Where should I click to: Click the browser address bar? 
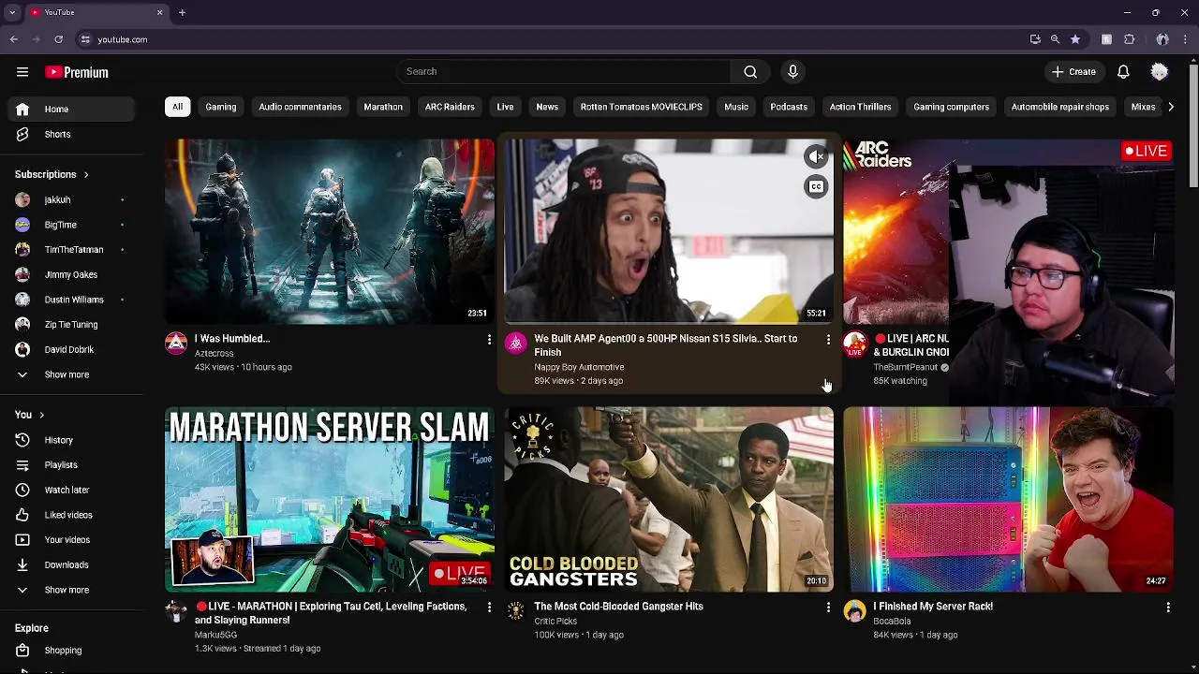(553, 39)
